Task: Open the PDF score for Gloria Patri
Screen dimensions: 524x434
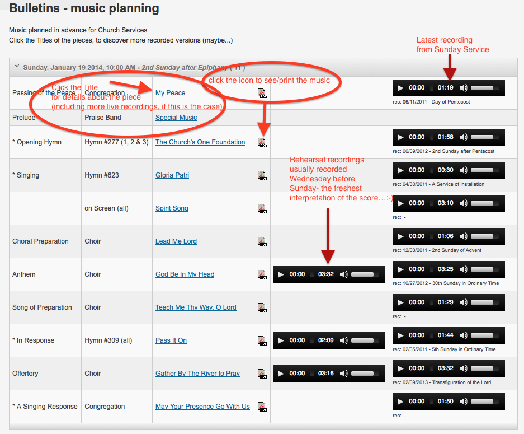Action: 262,175
